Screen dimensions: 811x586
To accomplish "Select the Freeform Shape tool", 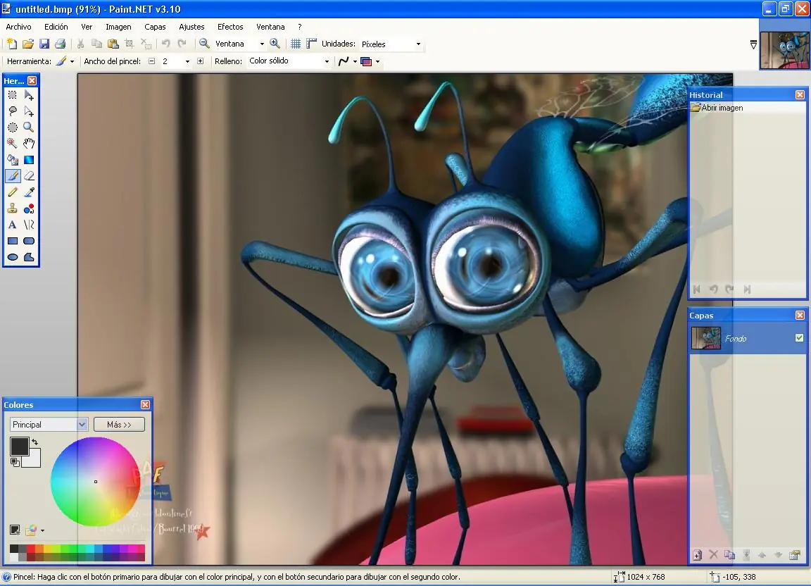I will [x=29, y=257].
